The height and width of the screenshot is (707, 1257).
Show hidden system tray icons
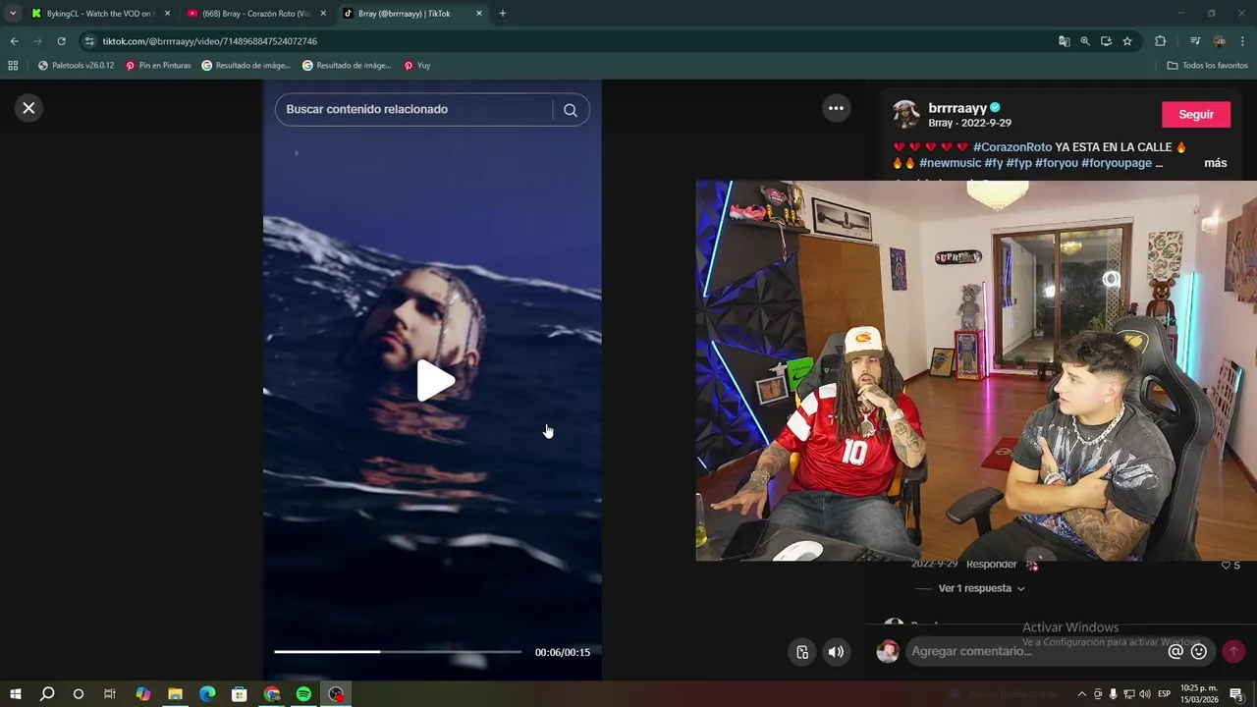1082,694
